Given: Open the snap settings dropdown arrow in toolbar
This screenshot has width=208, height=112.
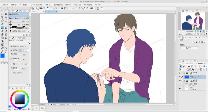Looking at the screenshot, I should click(94, 8).
